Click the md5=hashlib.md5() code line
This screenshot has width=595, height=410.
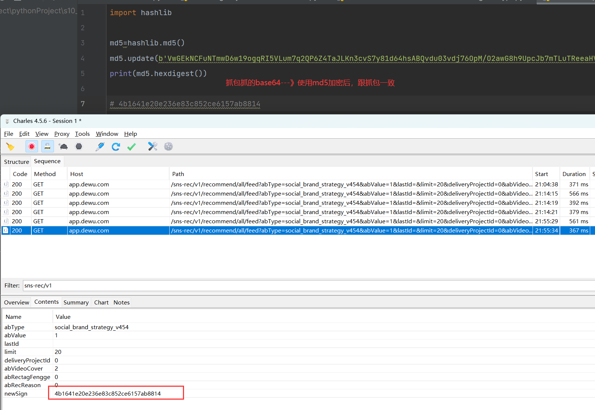click(147, 43)
